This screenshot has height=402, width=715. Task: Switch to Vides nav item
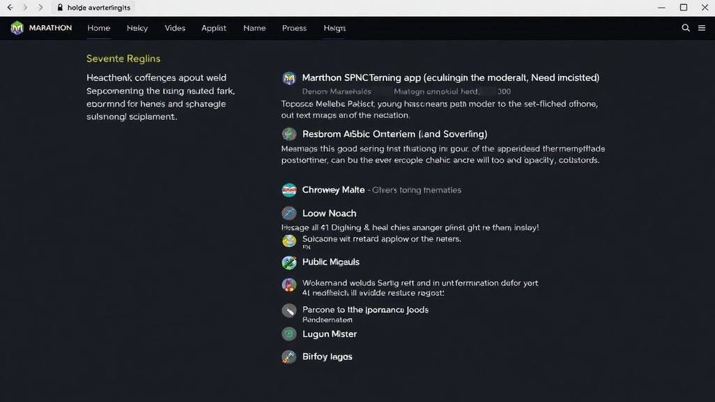(x=175, y=28)
